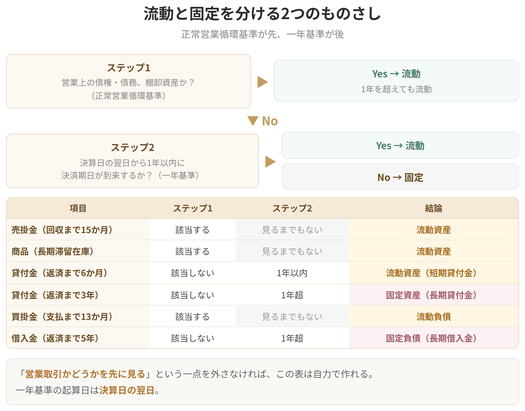
Task: Click the text 営業上の債権・債務、棚卸資産か？
Action: pyautogui.click(x=129, y=82)
